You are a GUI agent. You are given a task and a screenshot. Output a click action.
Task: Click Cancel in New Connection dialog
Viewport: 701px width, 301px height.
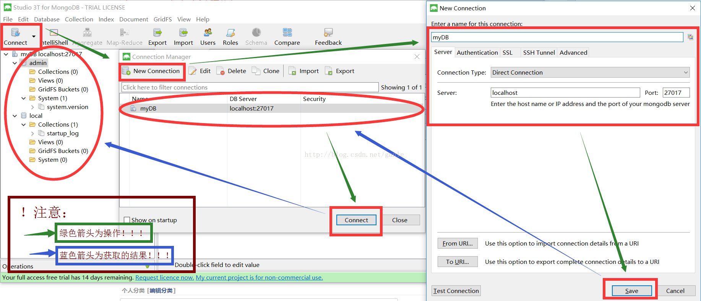coord(675,291)
